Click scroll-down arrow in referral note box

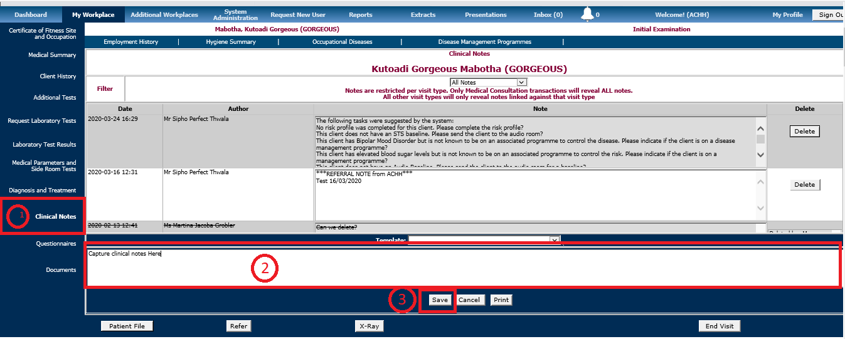tap(760, 208)
